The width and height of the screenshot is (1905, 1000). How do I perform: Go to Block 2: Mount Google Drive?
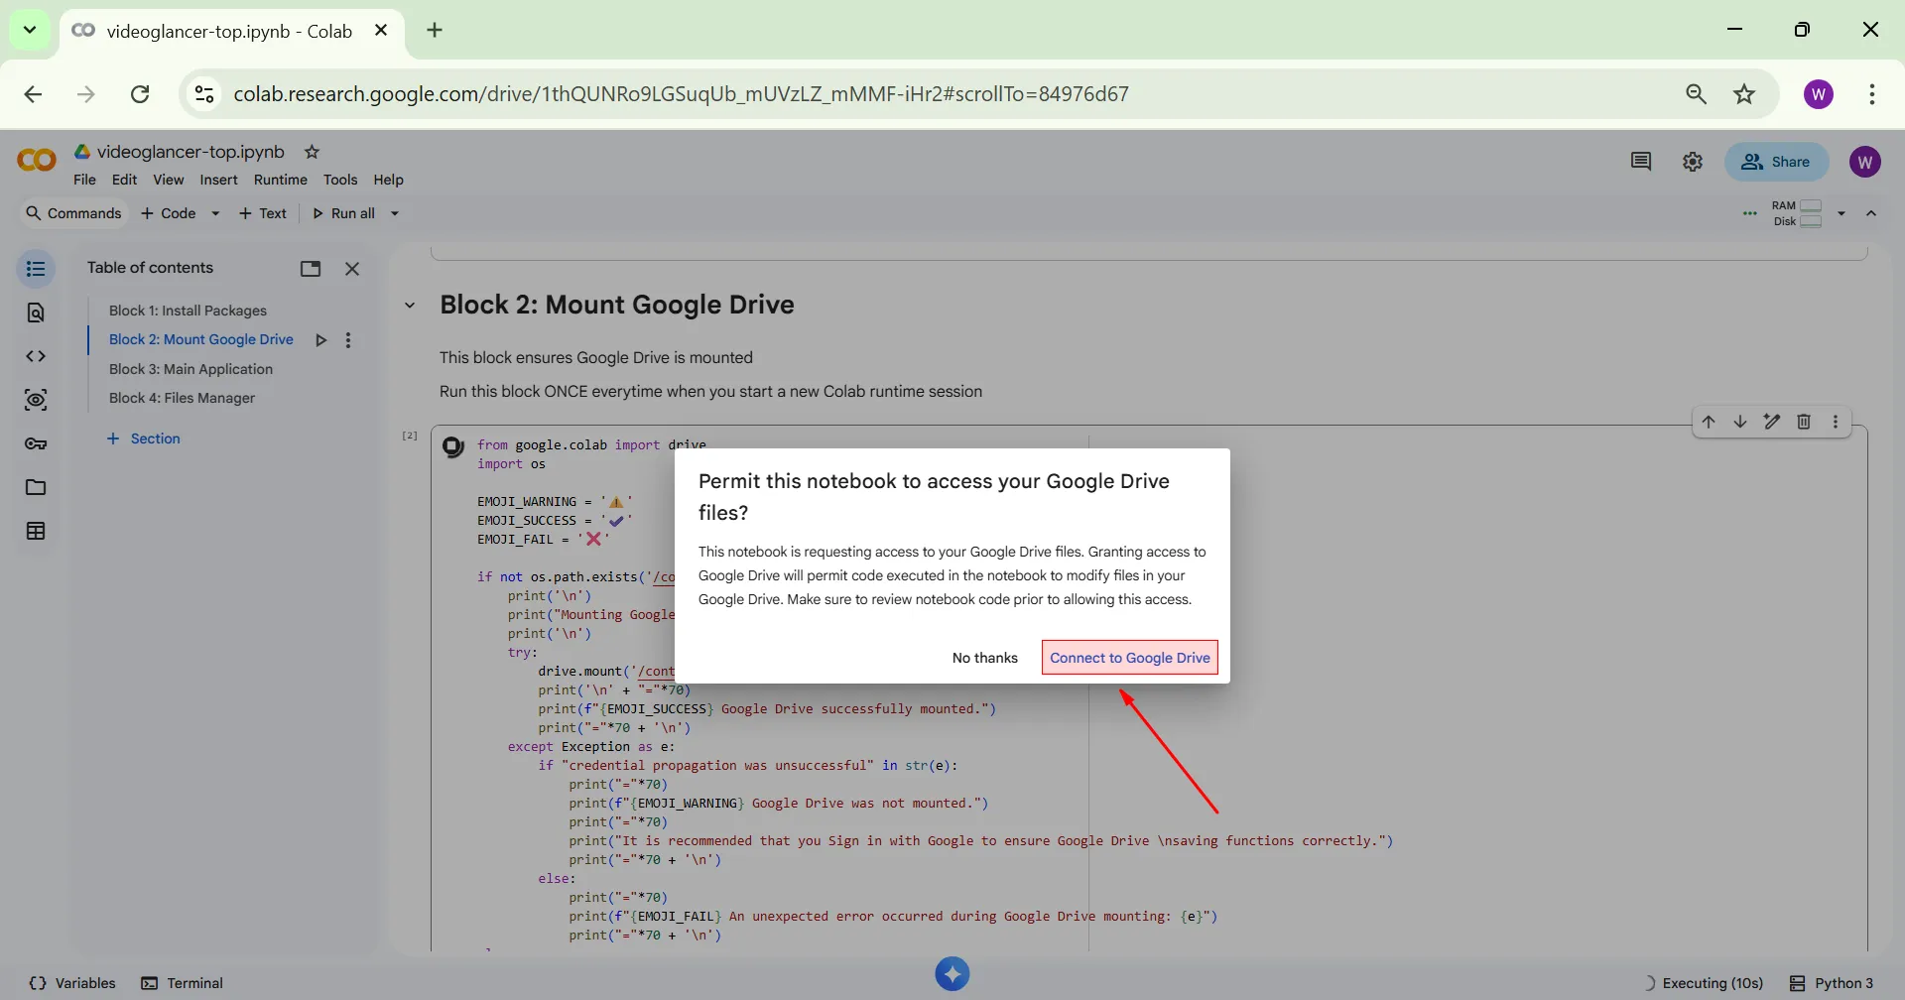pyautogui.click(x=201, y=339)
